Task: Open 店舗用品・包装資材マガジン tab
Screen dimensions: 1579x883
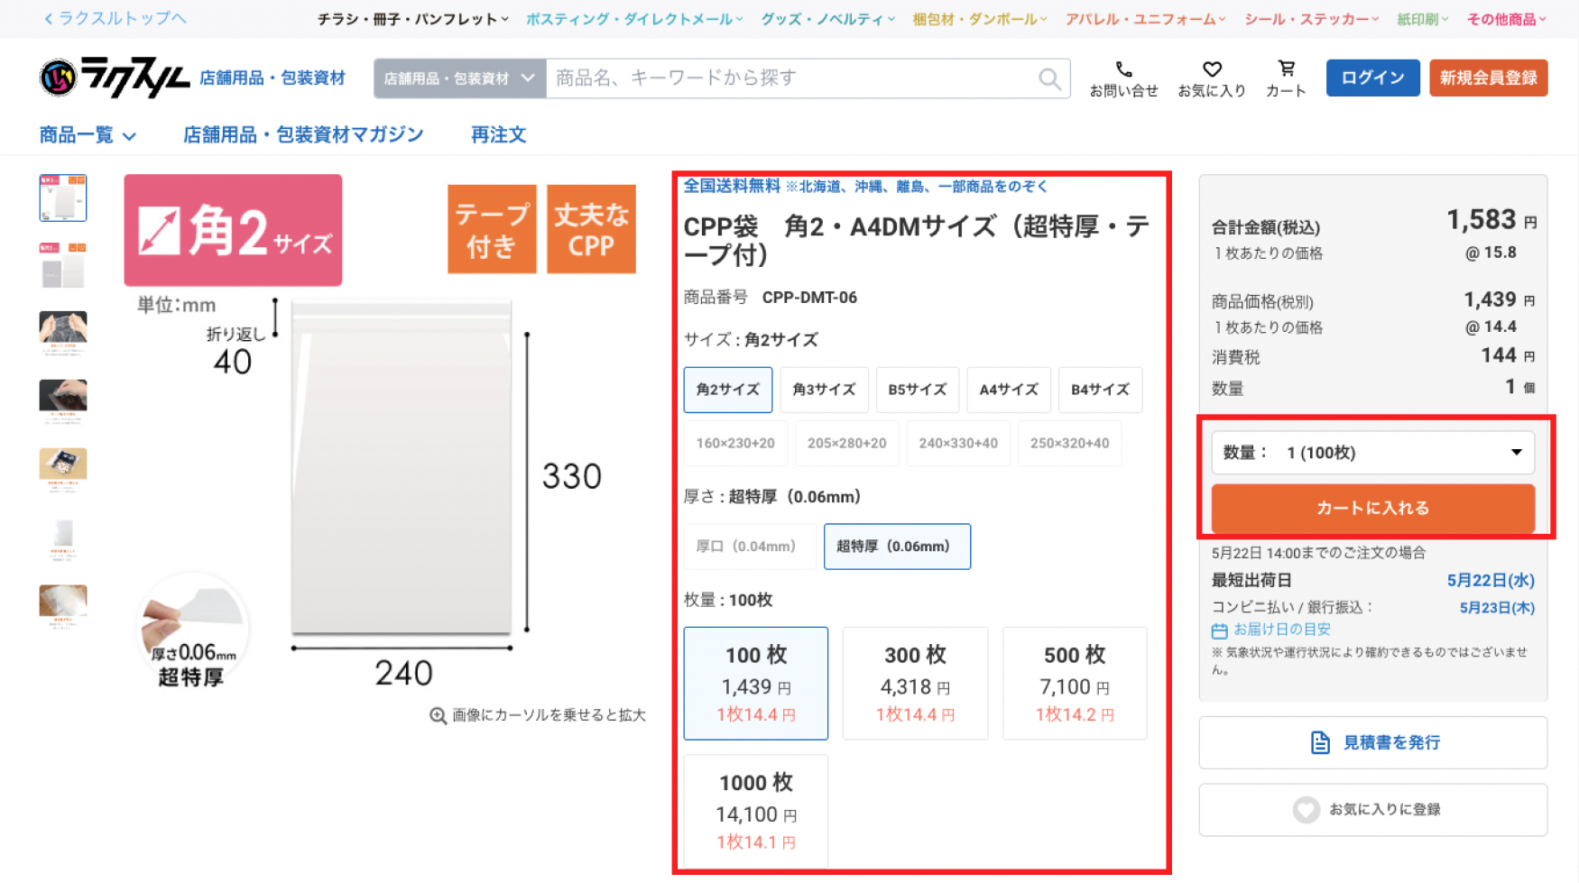Action: pyautogui.click(x=303, y=135)
